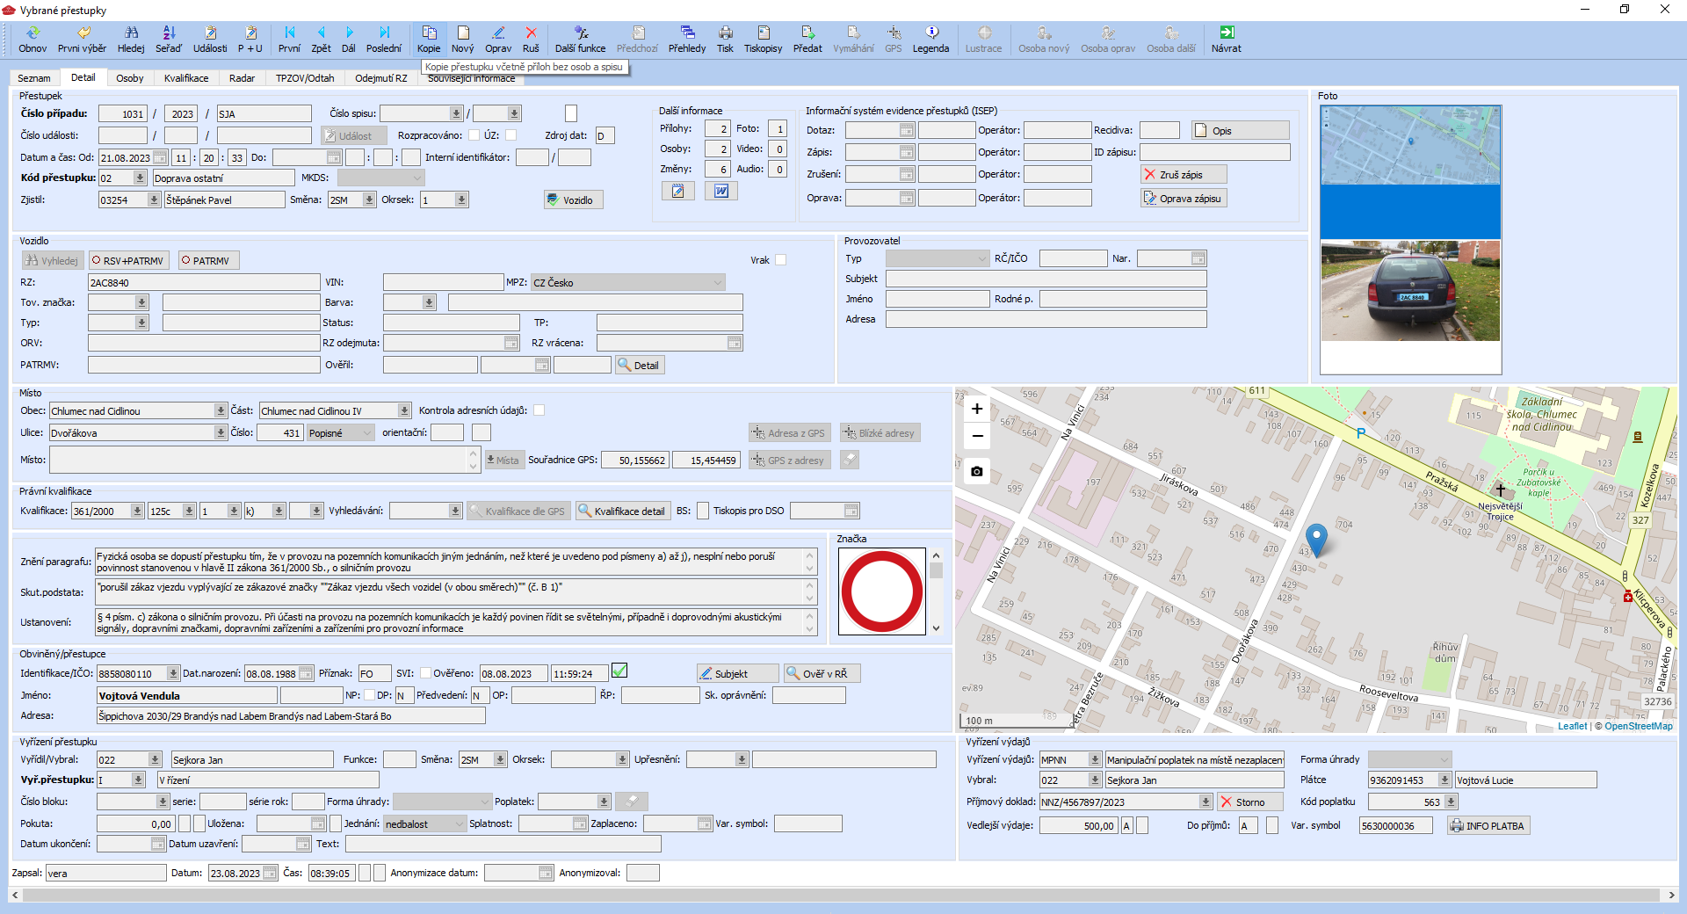1687x914 pixels.
Task: Delete the record with Ruš
Action: pyautogui.click(x=531, y=40)
